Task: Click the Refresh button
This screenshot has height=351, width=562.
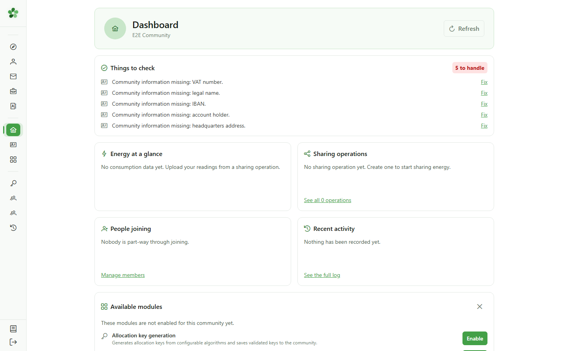Action: tap(464, 28)
